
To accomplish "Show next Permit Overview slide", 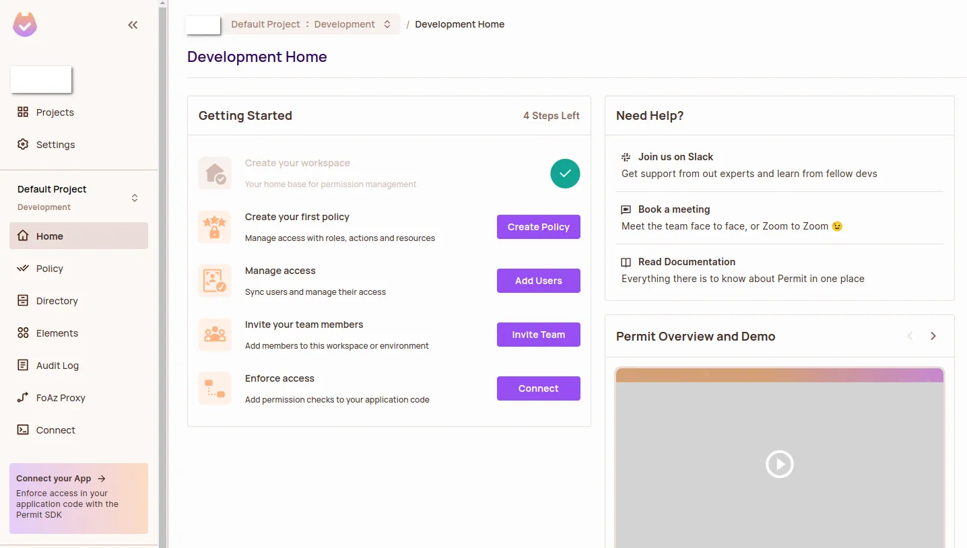I will click(933, 336).
